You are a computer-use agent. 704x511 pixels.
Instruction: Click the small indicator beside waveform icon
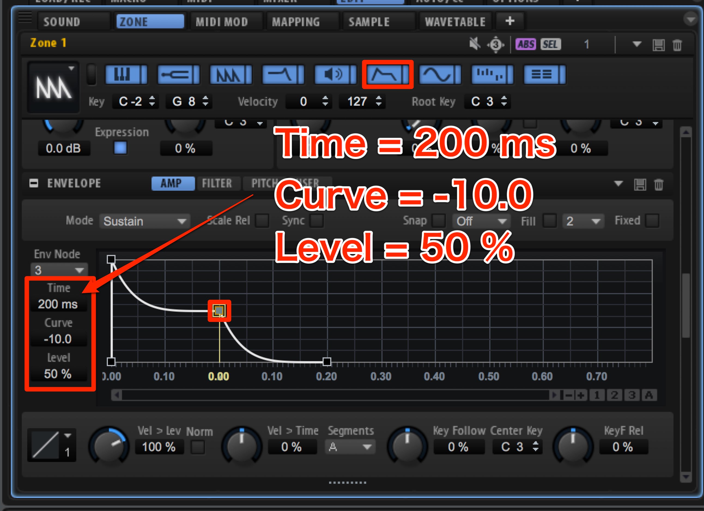tap(91, 74)
